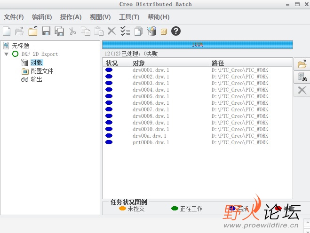
Task: Select the 无标题 root tree item
Action: tap(20, 46)
